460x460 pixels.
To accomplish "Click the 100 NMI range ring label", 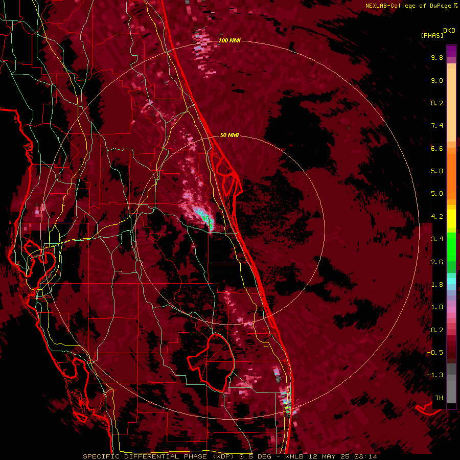I will (229, 40).
